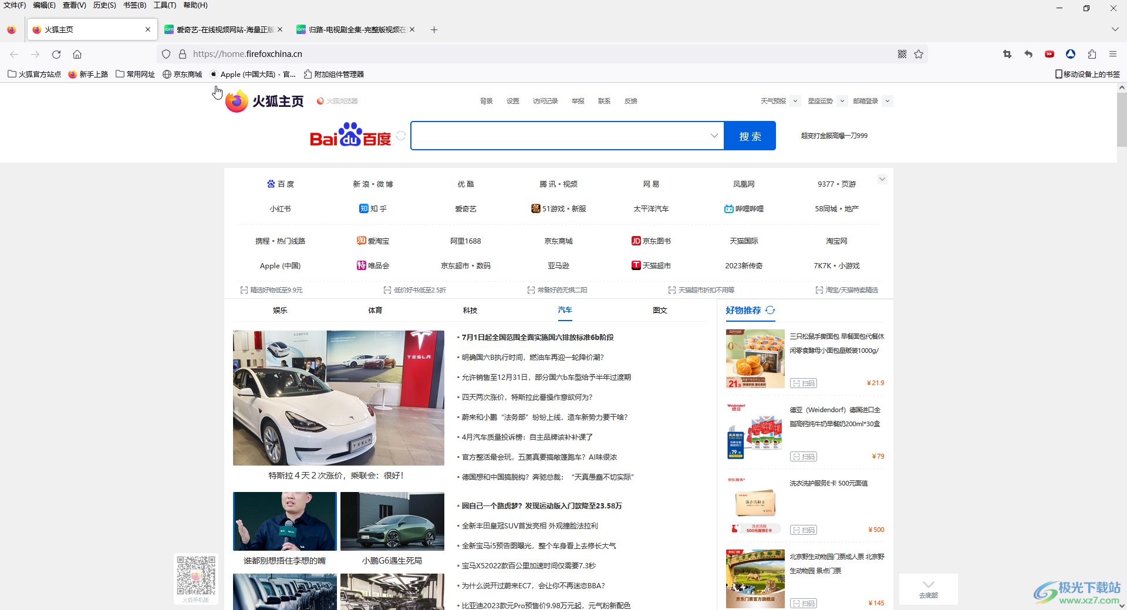Viewport: 1127px width, 610px height.
Task: Expand the 星座运势 dropdown
Action: 842,101
